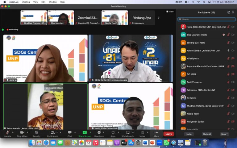The height and width of the screenshot is (148, 237).
Task: Expand reactions options arrow beside Reactions
Action: pyautogui.click(x=104, y=133)
